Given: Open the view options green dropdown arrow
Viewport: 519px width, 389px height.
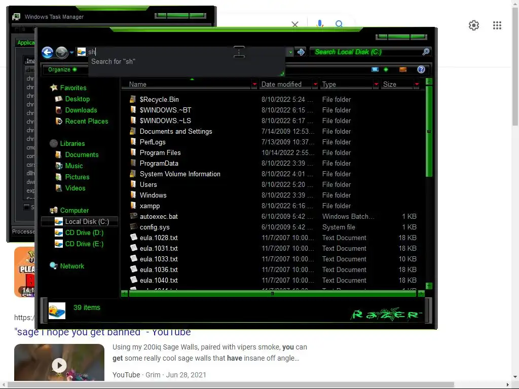Looking at the screenshot, I should 386,69.
